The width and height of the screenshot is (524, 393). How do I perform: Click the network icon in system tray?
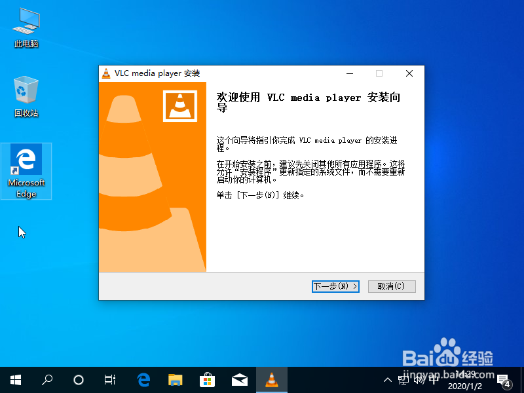403,380
